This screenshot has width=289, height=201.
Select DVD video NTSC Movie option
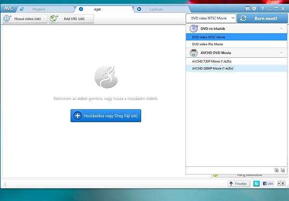pos(236,37)
